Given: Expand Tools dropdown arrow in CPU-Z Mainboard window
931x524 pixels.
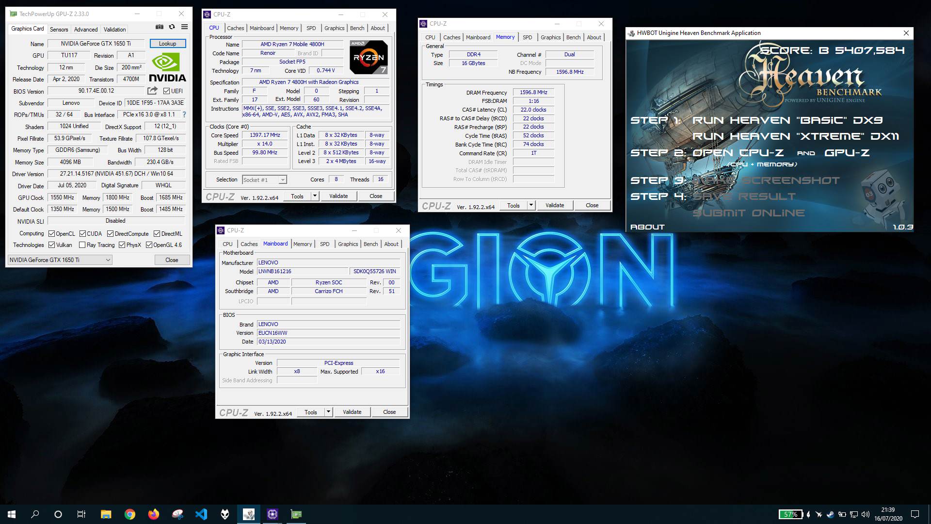Looking at the screenshot, I should coord(328,412).
